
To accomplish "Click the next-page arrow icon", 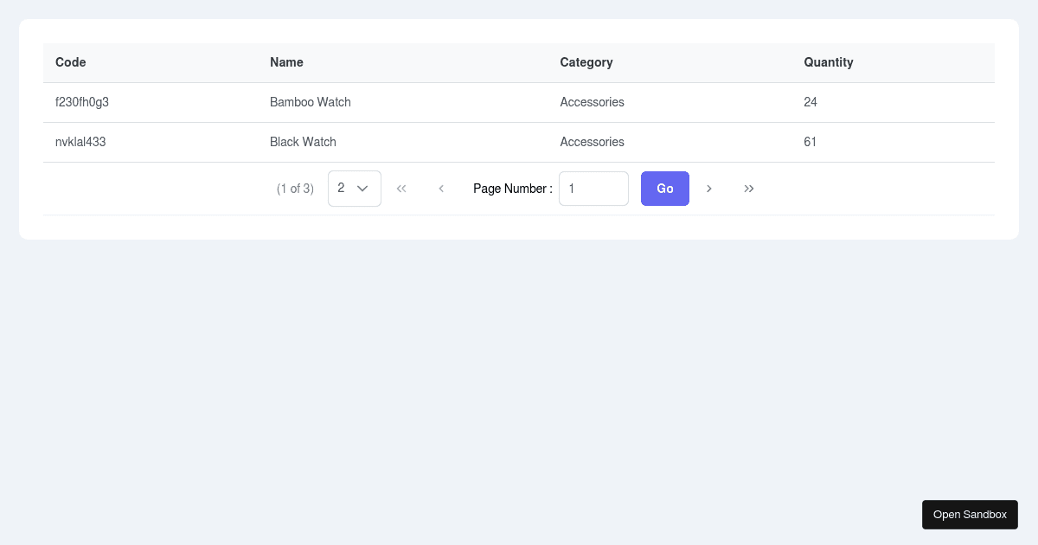I will click(709, 189).
